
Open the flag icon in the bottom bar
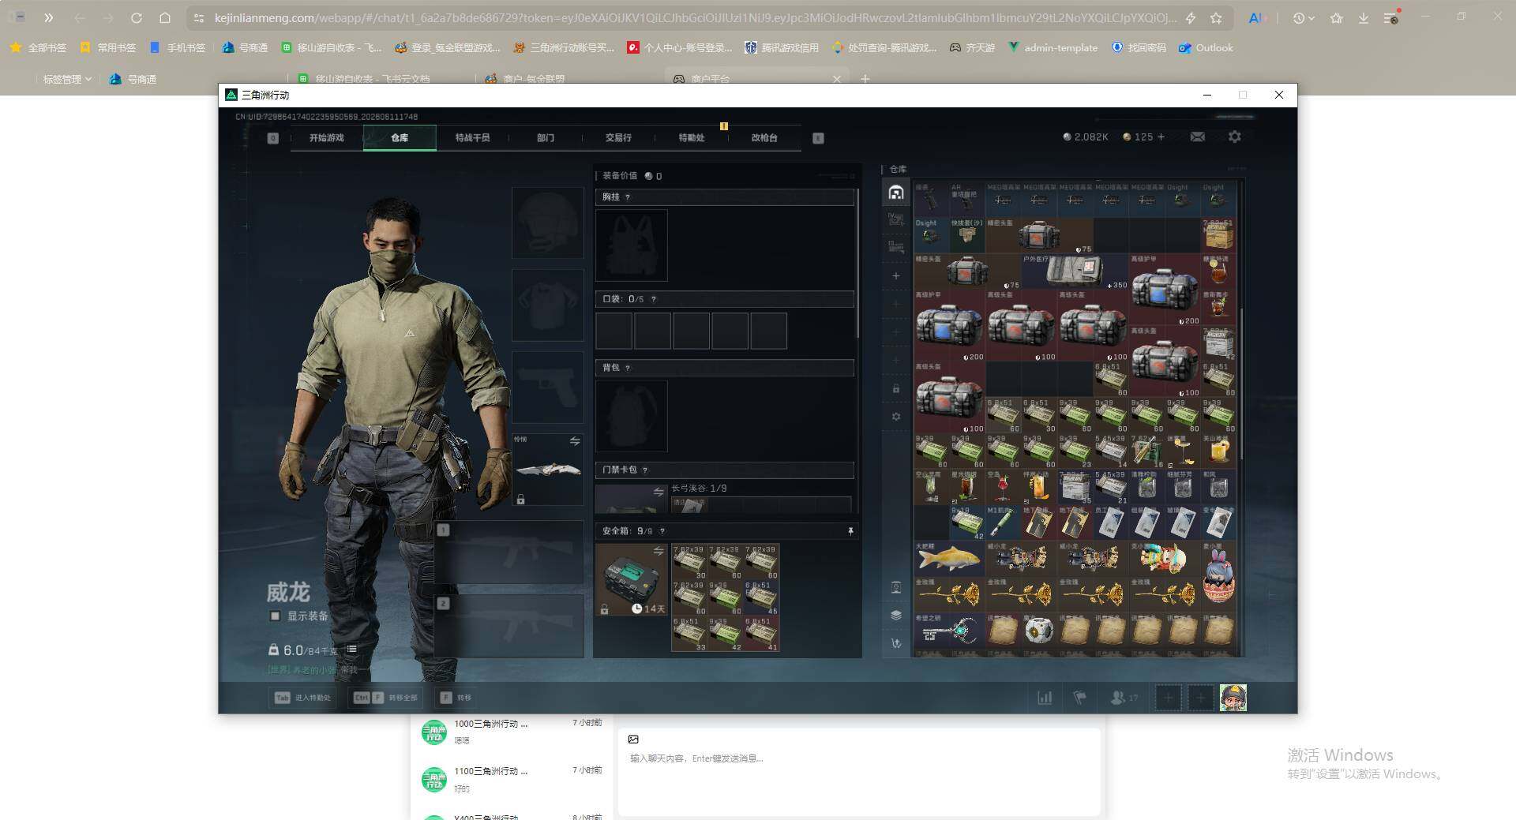1079,698
